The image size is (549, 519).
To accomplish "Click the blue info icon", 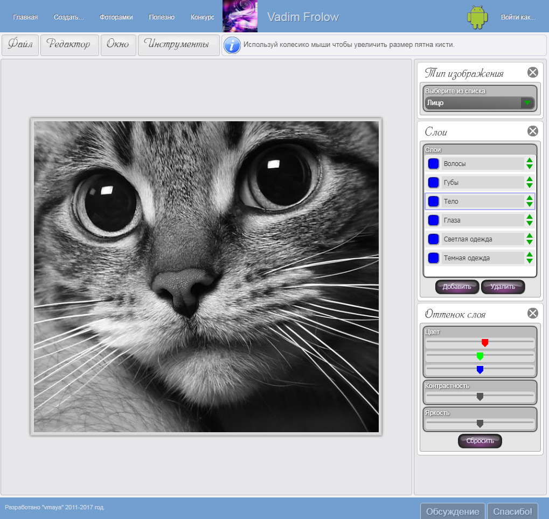I will coord(232,45).
